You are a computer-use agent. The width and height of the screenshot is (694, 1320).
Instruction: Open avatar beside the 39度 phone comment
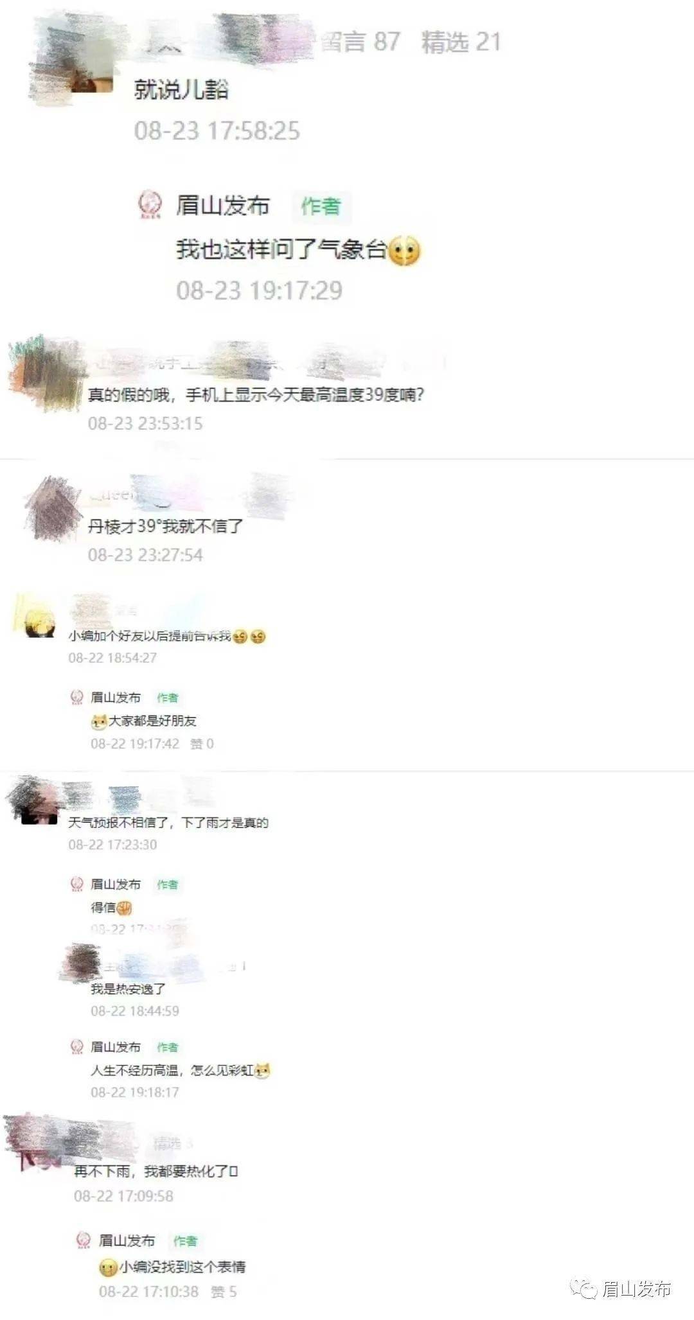tap(44, 373)
